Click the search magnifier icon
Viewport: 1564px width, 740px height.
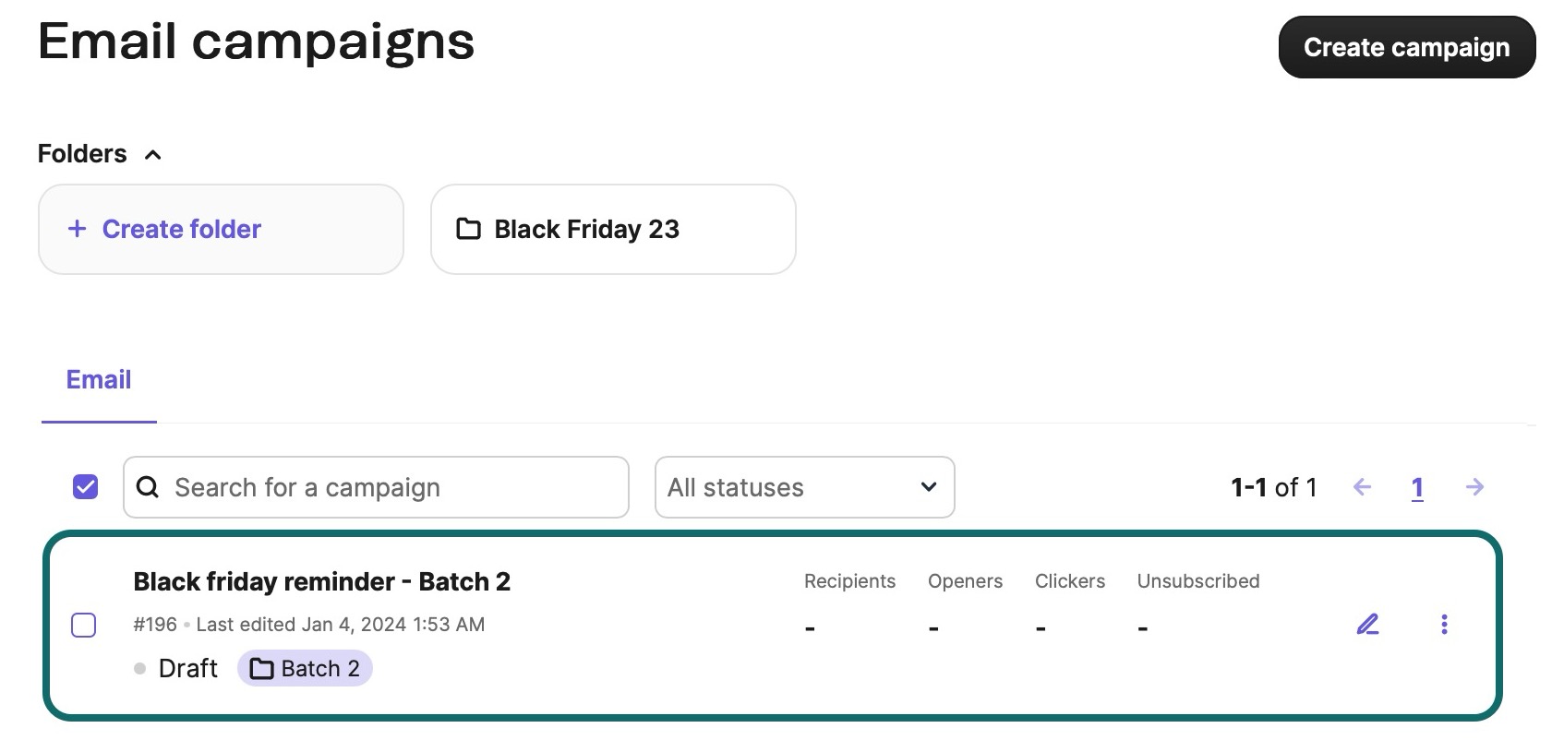tap(148, 487)
